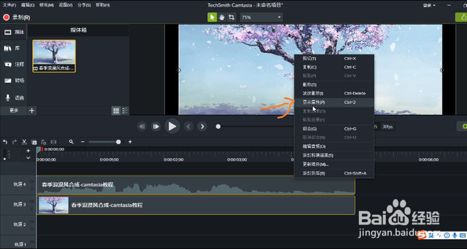Add a new track with plus
The image size is (467, 249).
(x=28, y=151)
